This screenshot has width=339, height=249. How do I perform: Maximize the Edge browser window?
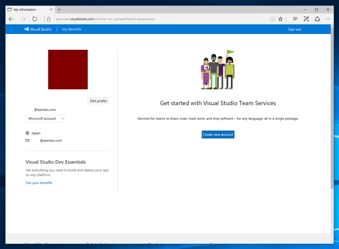[x=317, y=9]
